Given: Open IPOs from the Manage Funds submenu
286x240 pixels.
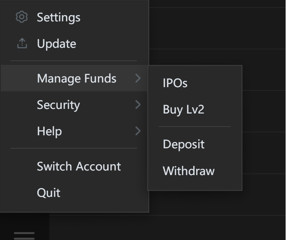Looking at the screenshot, I should pyautogui.click(x=175, y=83).
